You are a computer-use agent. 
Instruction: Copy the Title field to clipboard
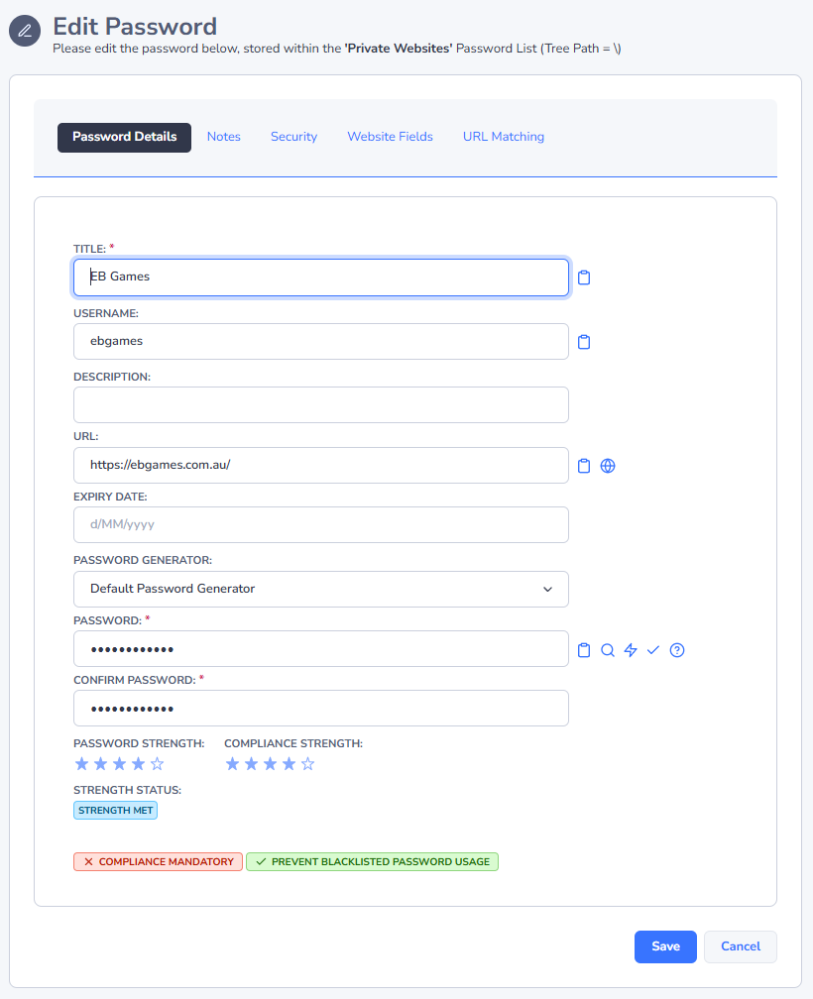tap(584, 277)
